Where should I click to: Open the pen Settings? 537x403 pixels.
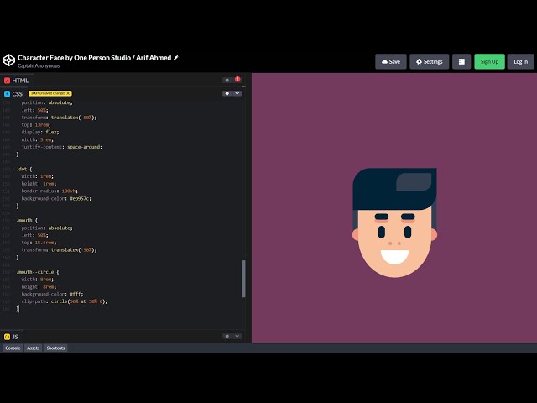coord(429,61)
